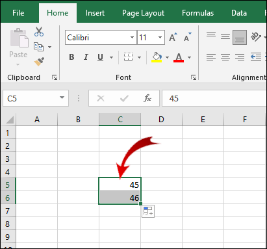Click the Paste clipboard icon

click(19, 38)
